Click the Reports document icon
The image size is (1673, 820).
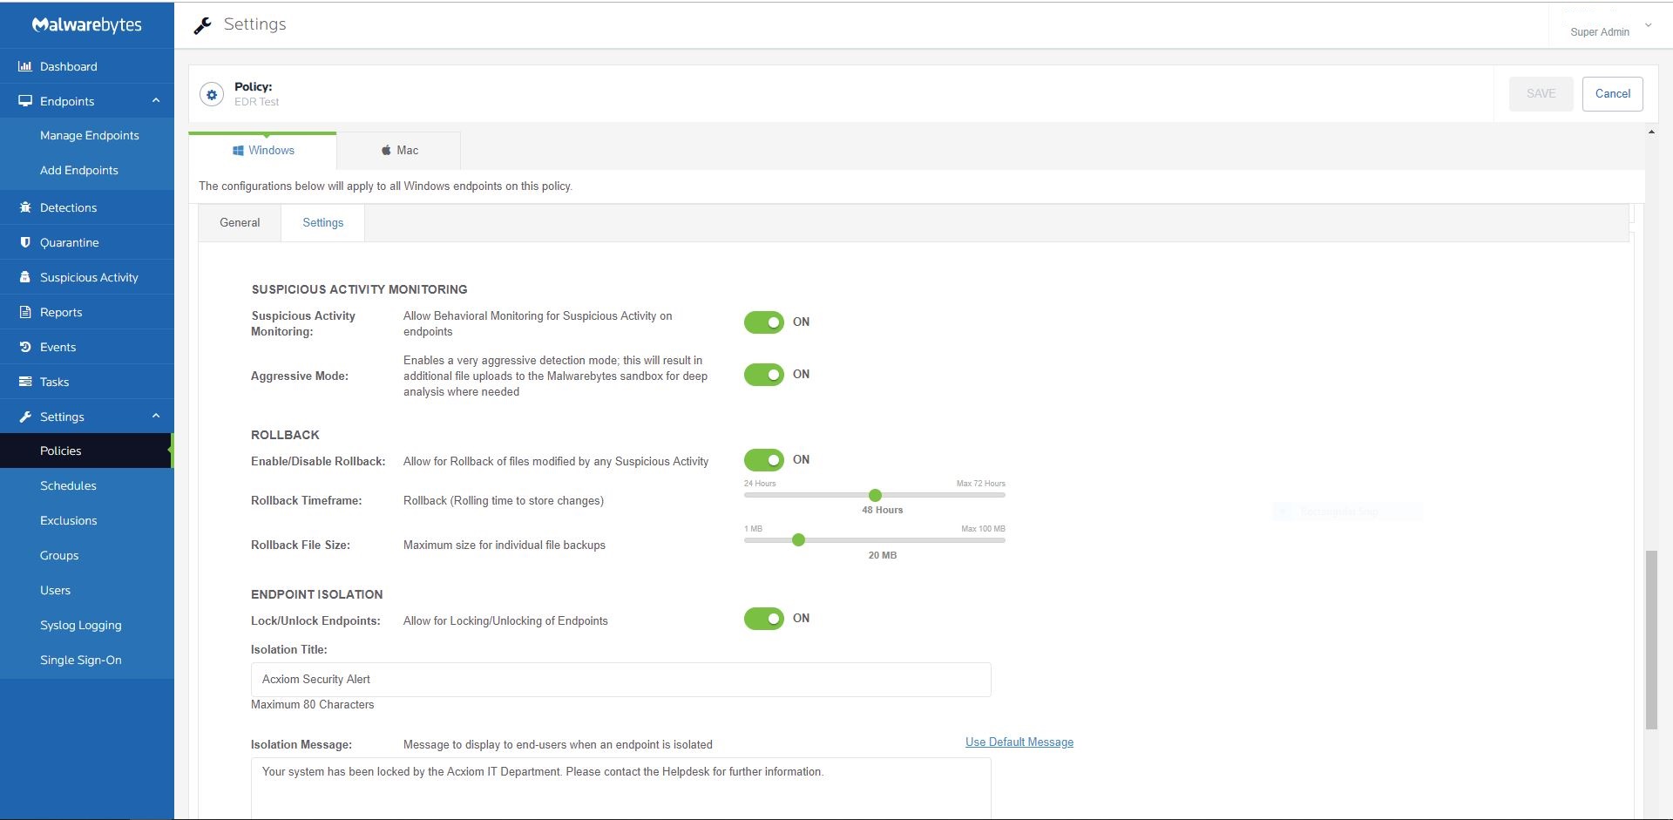coord(24,312)
